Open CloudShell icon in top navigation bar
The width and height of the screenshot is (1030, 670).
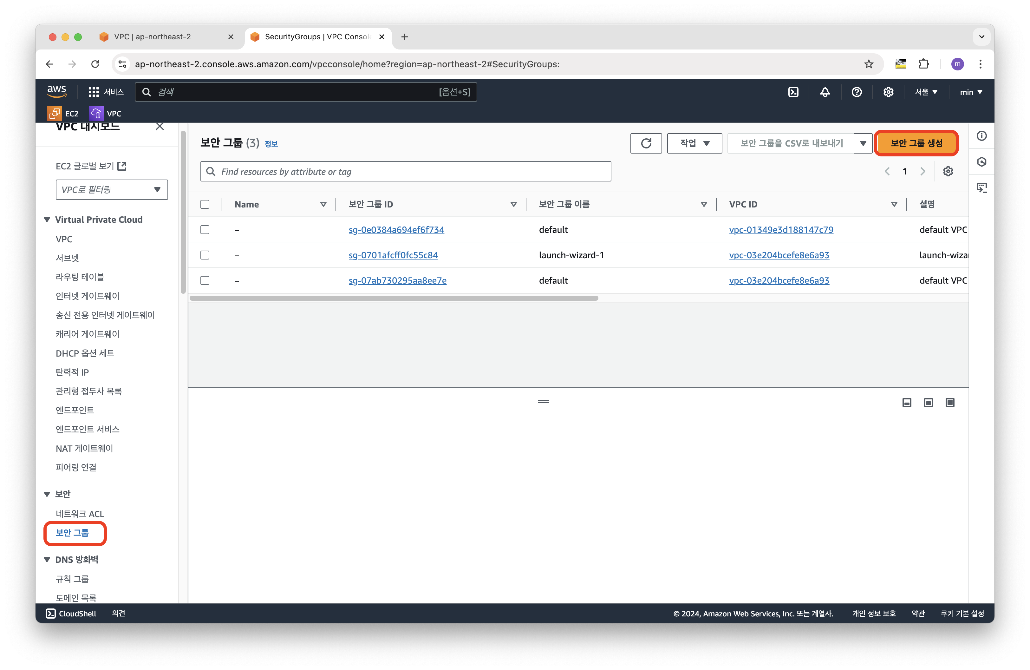pos(793,92)
